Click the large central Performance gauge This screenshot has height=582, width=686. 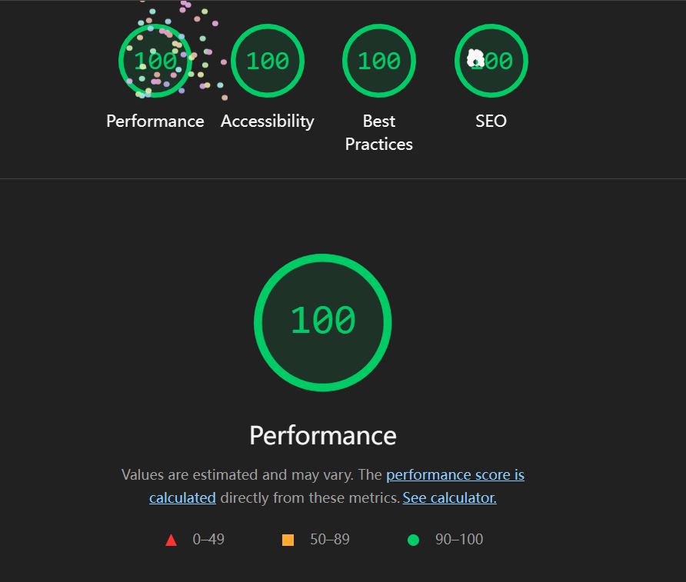(323, 321)
